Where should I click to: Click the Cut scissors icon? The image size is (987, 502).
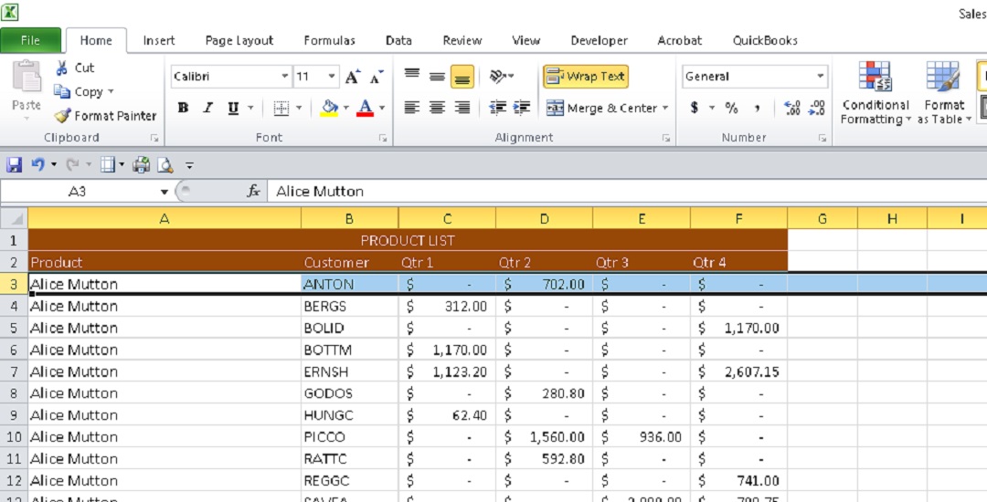click(x=62, y=68)
